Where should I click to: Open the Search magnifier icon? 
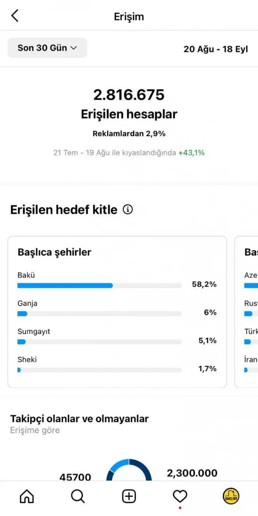pos(78,496)
